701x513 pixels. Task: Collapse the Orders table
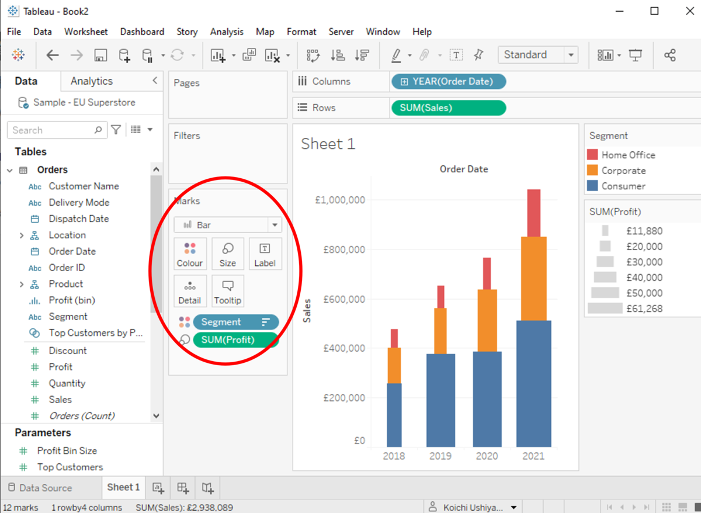pos(9,170)
